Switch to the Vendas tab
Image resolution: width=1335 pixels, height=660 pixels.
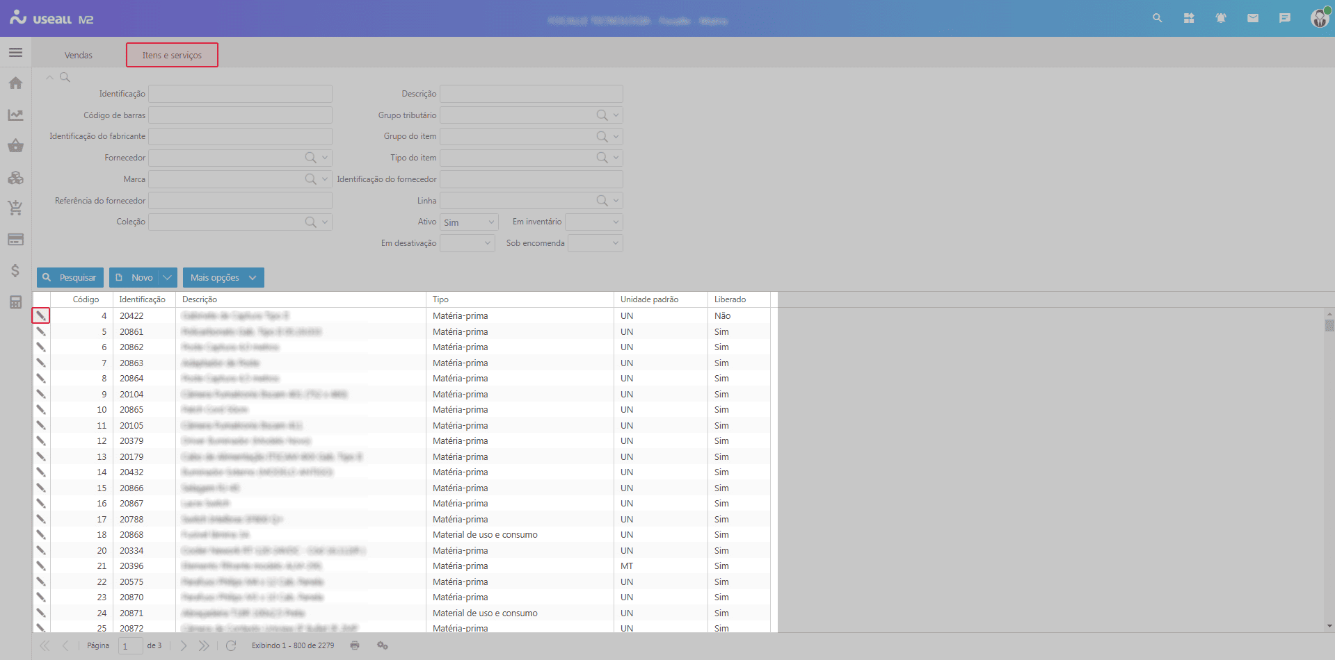(79, 55)
